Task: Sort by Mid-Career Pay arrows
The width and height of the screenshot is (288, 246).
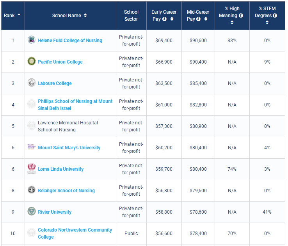Action: pos(206,19)
